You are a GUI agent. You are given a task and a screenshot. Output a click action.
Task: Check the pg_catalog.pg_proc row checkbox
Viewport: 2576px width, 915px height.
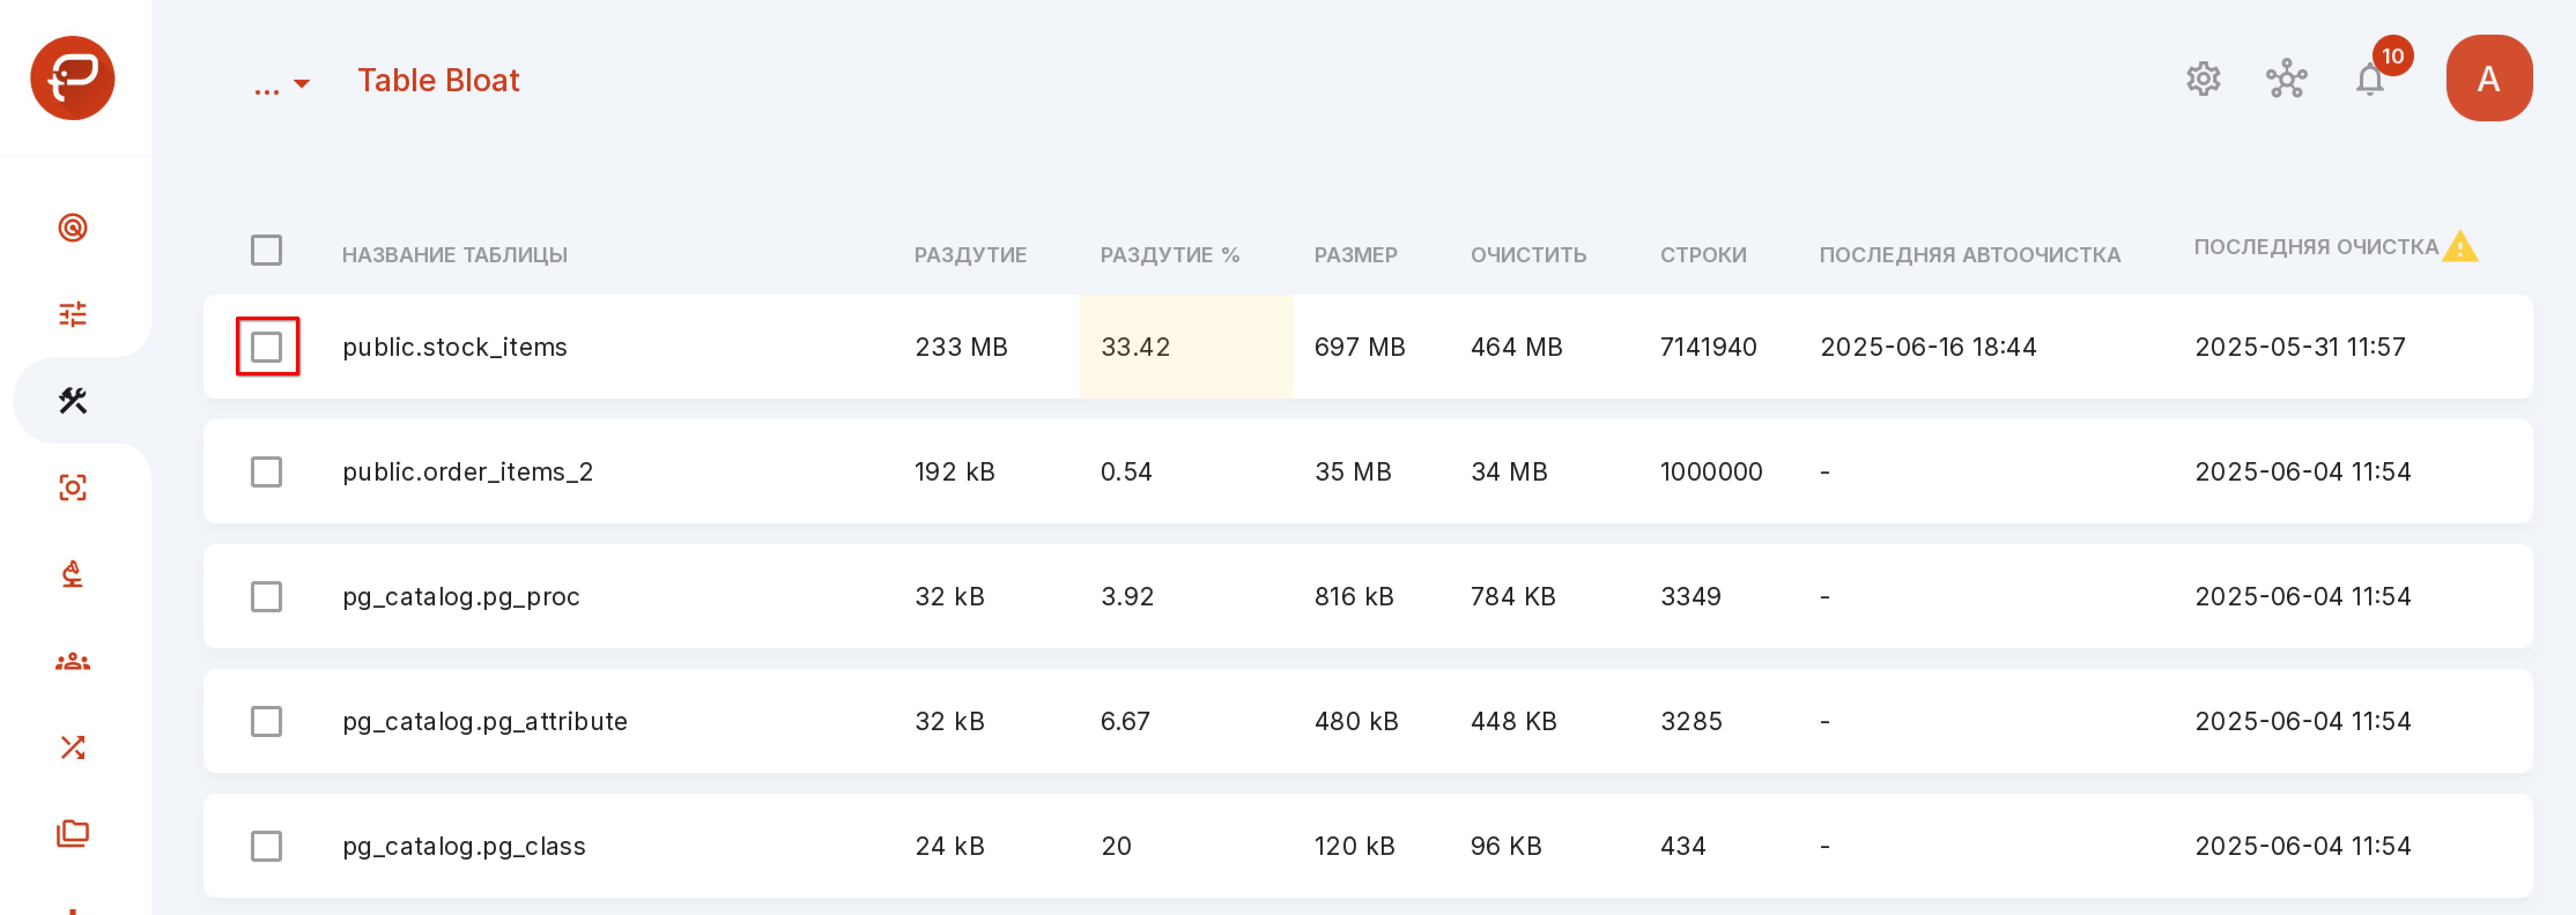(266, 596)
